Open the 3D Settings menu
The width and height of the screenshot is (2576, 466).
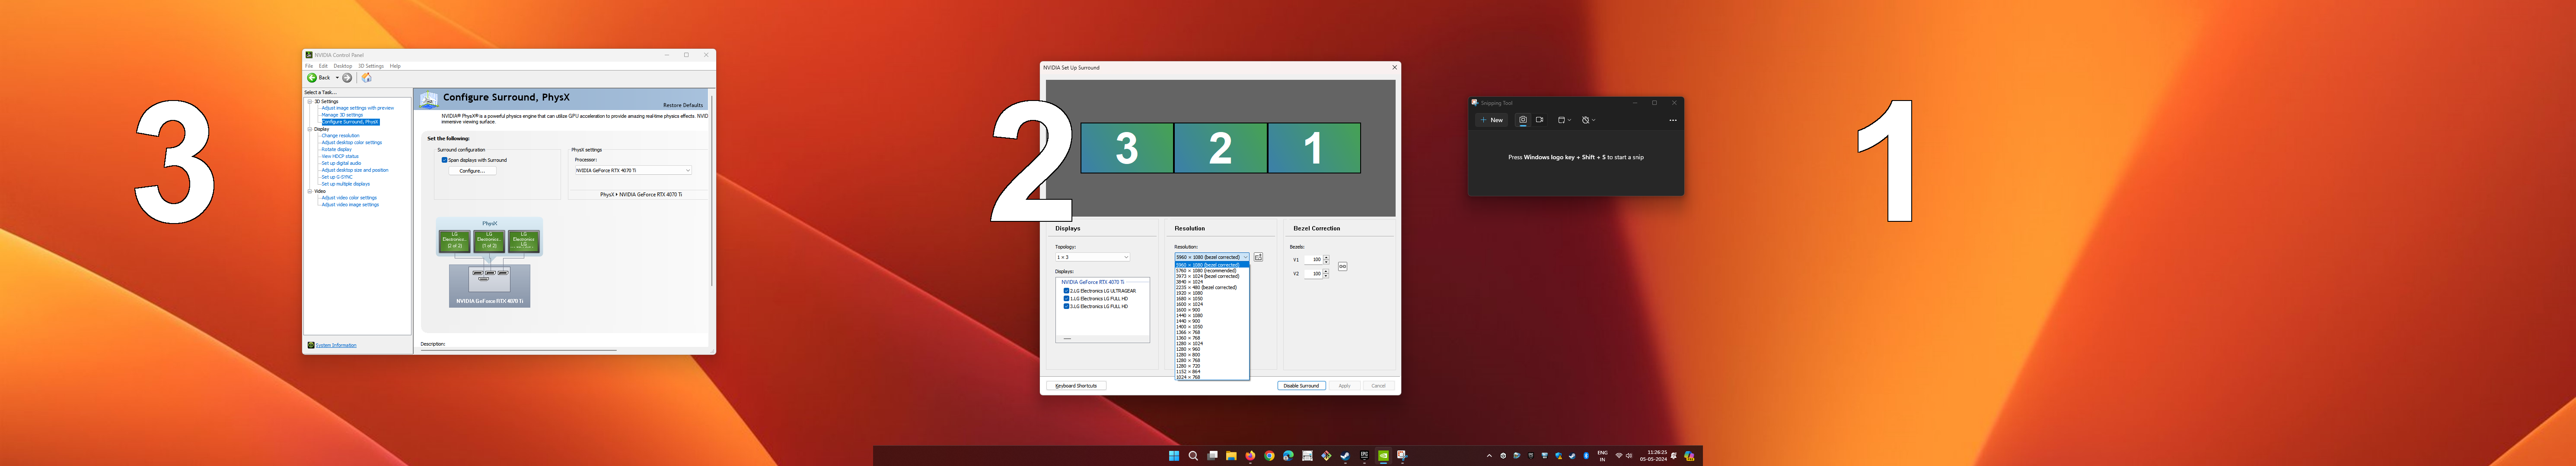[x=371, y=66]
